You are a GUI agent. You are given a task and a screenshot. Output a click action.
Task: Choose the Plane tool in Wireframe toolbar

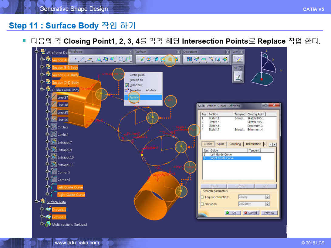click(x=90, y=59)
